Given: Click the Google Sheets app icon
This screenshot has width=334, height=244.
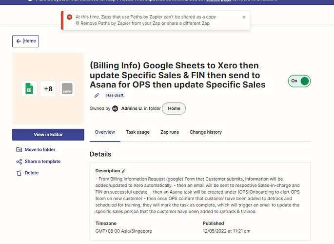Looking at the screenshot, I should 29,89.
